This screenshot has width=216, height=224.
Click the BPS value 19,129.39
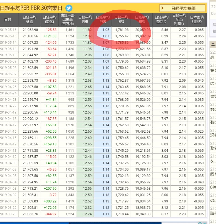[x=143, y=176]
